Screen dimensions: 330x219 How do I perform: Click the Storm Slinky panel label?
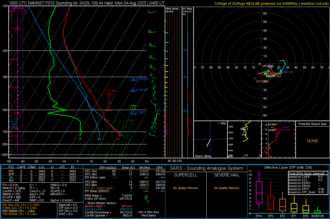pos(203,156)
